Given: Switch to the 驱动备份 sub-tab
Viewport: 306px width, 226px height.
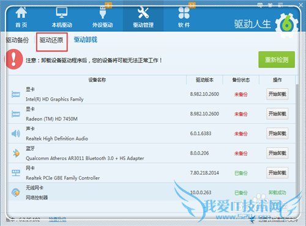Looking at the screenshot, I should pyautogui.click(x=17, y=40).
